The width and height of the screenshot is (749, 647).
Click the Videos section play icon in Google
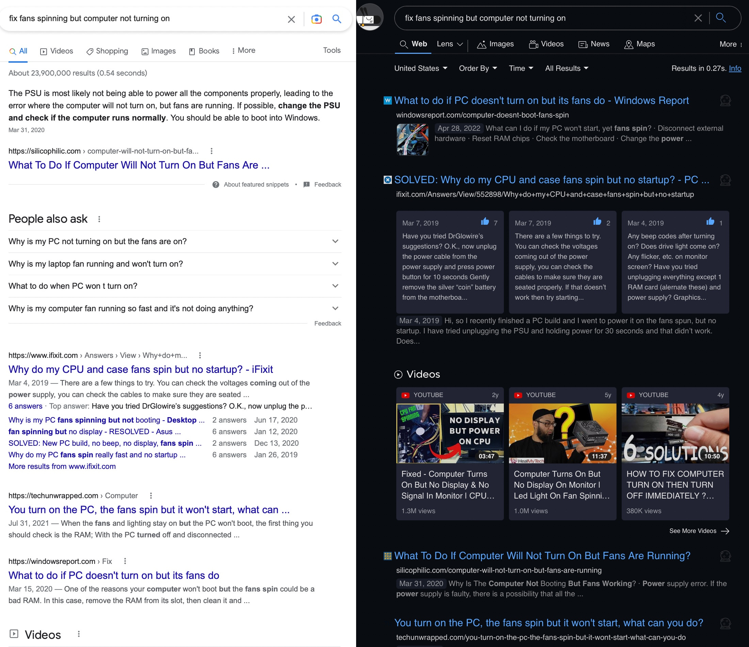coord(14,634)
